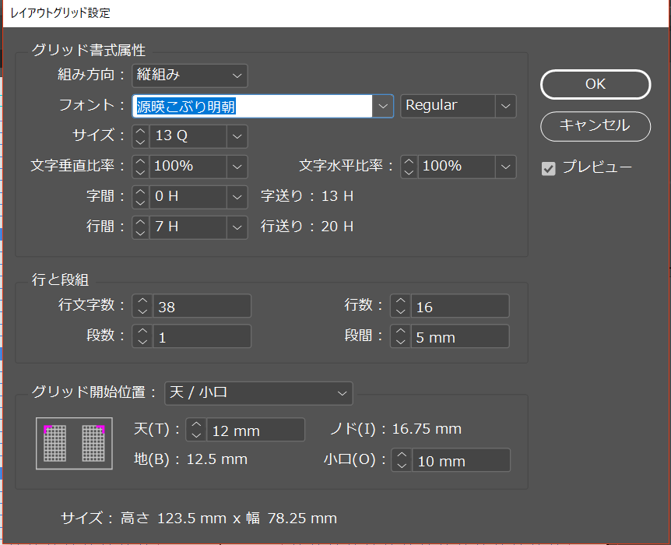Screen dimensions: 671x545
Task: Confirm the layout grid with OK
Action: pyautogui.click(x=595, y=84)
